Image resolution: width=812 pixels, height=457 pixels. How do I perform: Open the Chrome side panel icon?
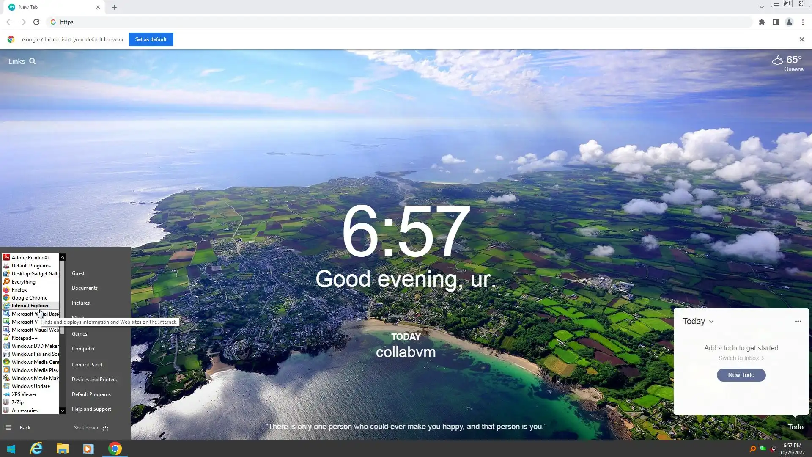pyautogui.click(x=775, y=22)
